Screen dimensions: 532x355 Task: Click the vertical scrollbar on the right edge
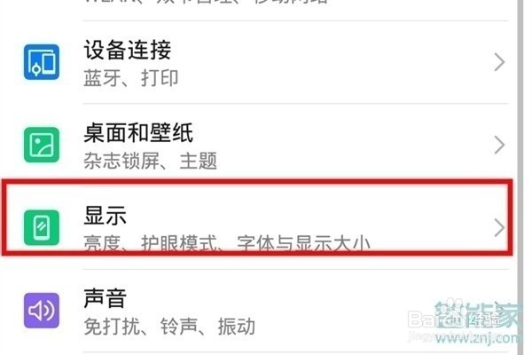pyautogui.click(x=520, y=177)
